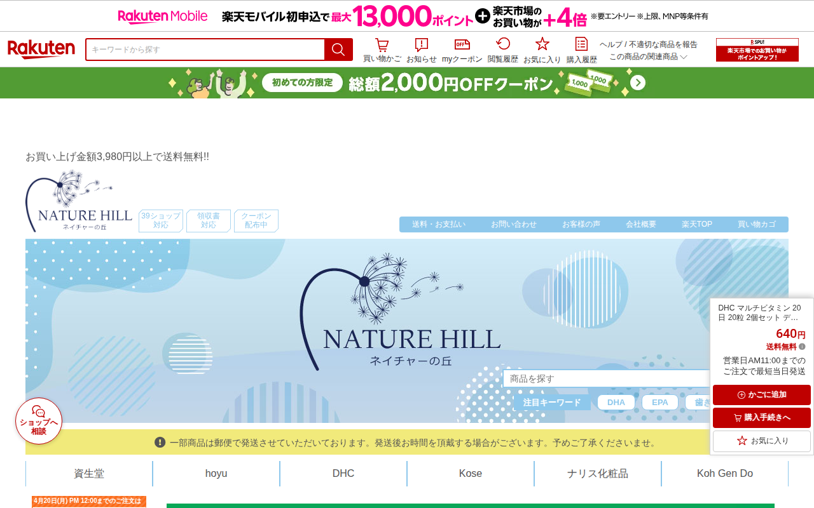Image resolution: width=814 pixels, height=508 pixels.
Task: Click the かごに追加 button
Action: click(x=762, y=395)
